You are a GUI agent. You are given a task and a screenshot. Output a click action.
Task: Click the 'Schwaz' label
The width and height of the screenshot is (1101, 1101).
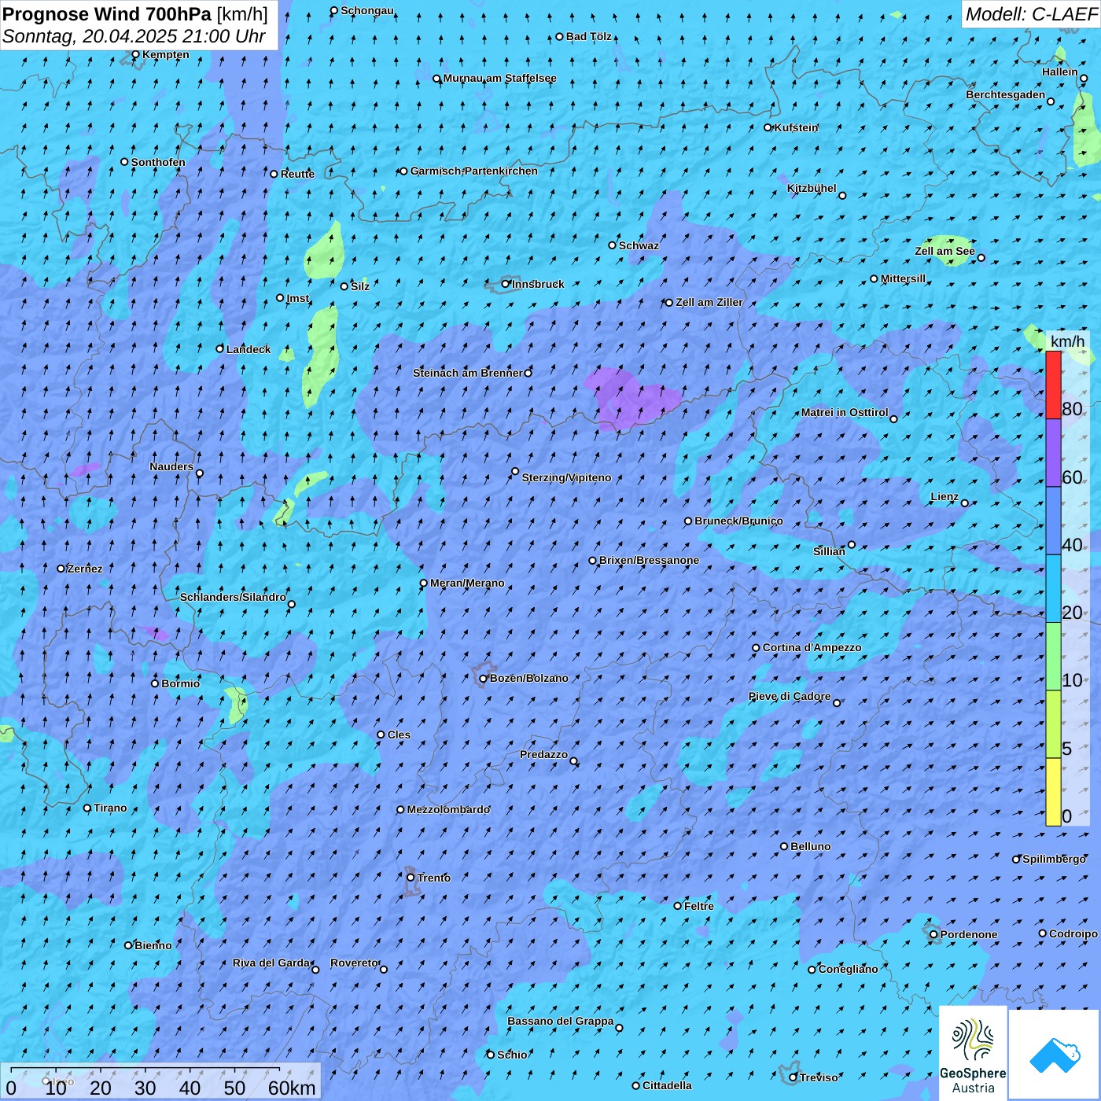[x=639, y=245]
